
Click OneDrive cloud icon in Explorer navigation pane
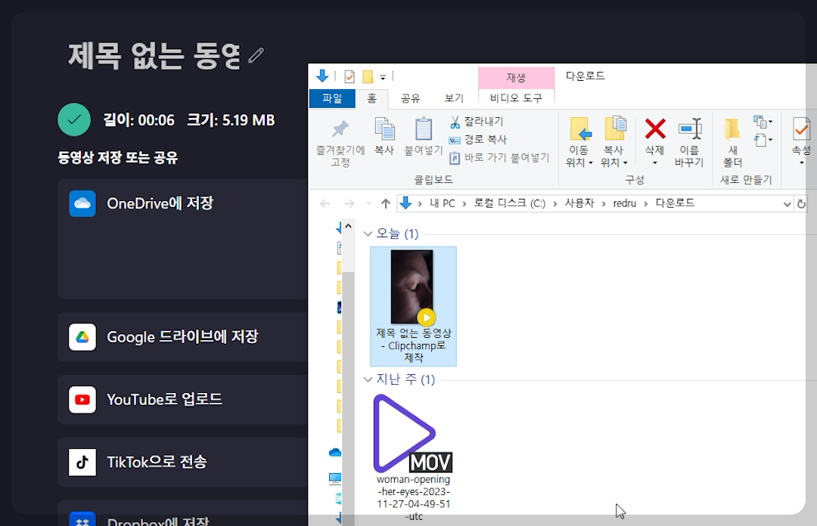pyautogui.click(x=335, y=453)
